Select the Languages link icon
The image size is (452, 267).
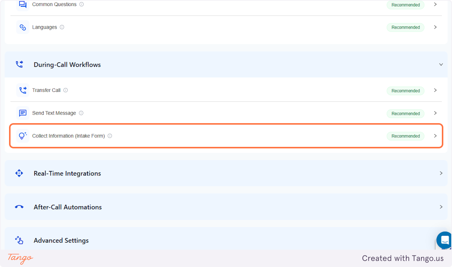pyautogui.click(x=22, y=27)
